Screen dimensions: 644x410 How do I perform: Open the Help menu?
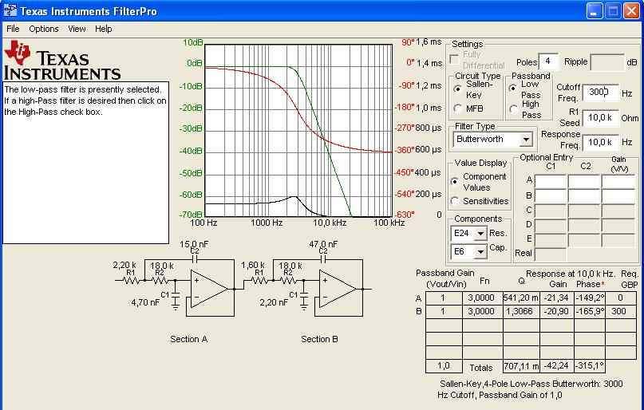(103, 29)
